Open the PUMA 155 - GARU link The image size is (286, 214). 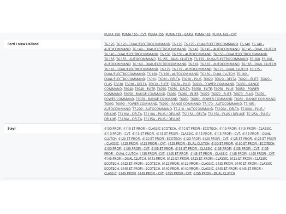click(179, 34)
